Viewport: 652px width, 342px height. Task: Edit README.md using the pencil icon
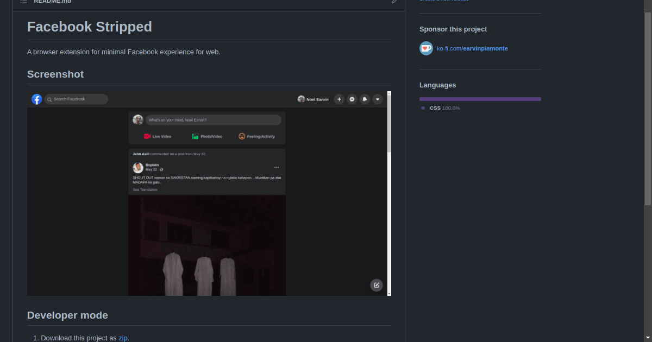394,2
